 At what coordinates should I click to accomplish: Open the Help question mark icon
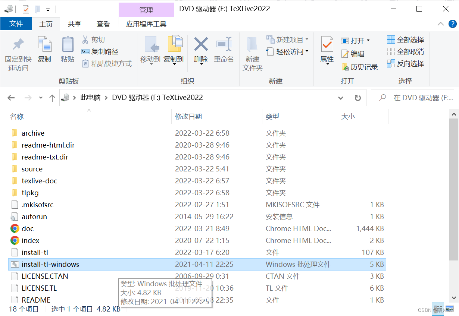pyautogui.click(x=452, y=24)
